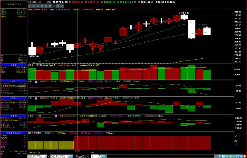Select the weekly 週 timeframe button
The image size is (247, 158).
[58, 6]
